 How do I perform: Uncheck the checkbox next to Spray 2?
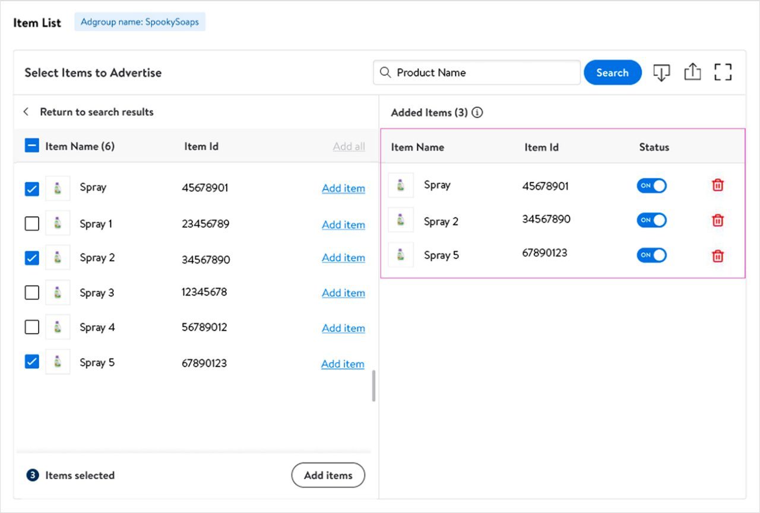click(x=31, y=258)
